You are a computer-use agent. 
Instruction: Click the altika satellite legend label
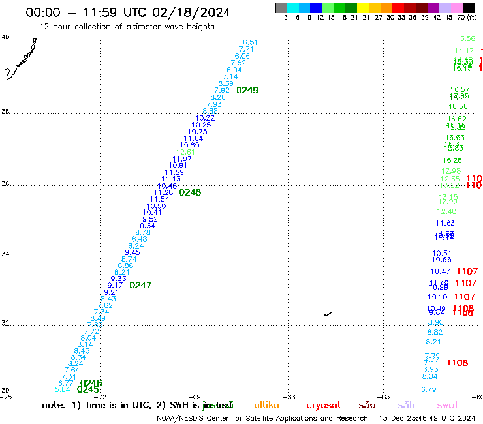[266, 405]
